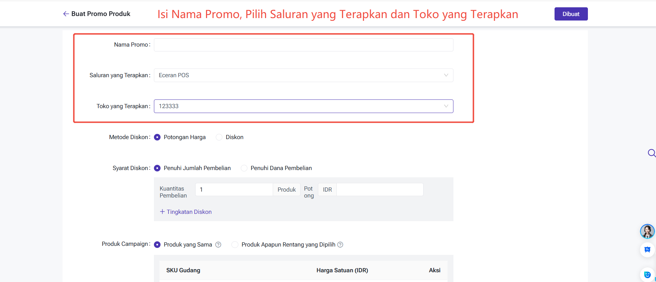Select Penuhi Jumlah Pembelian radio button
The width and height of the screenshot is (656, 282).
point(157,168)
